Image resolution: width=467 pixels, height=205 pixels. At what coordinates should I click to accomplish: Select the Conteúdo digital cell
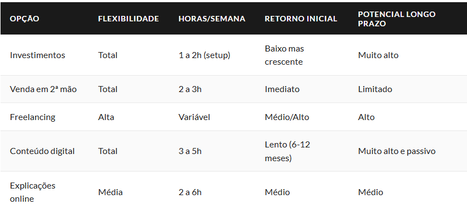tap(42, 151)
